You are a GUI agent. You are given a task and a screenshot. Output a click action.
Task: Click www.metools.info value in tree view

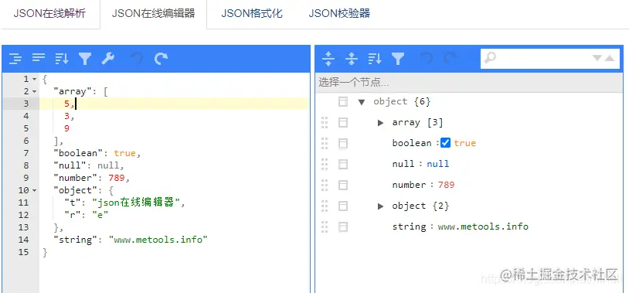point(483,227)
